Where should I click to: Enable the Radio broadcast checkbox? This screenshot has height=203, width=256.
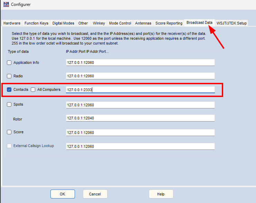9,76
